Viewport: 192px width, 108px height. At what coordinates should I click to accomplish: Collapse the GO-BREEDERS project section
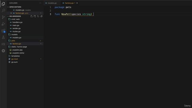15,16
